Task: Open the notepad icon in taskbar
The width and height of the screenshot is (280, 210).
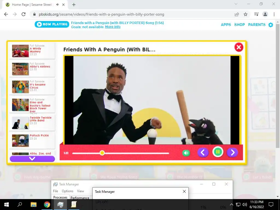Action: pyautogui.click(x=74, y=205)
